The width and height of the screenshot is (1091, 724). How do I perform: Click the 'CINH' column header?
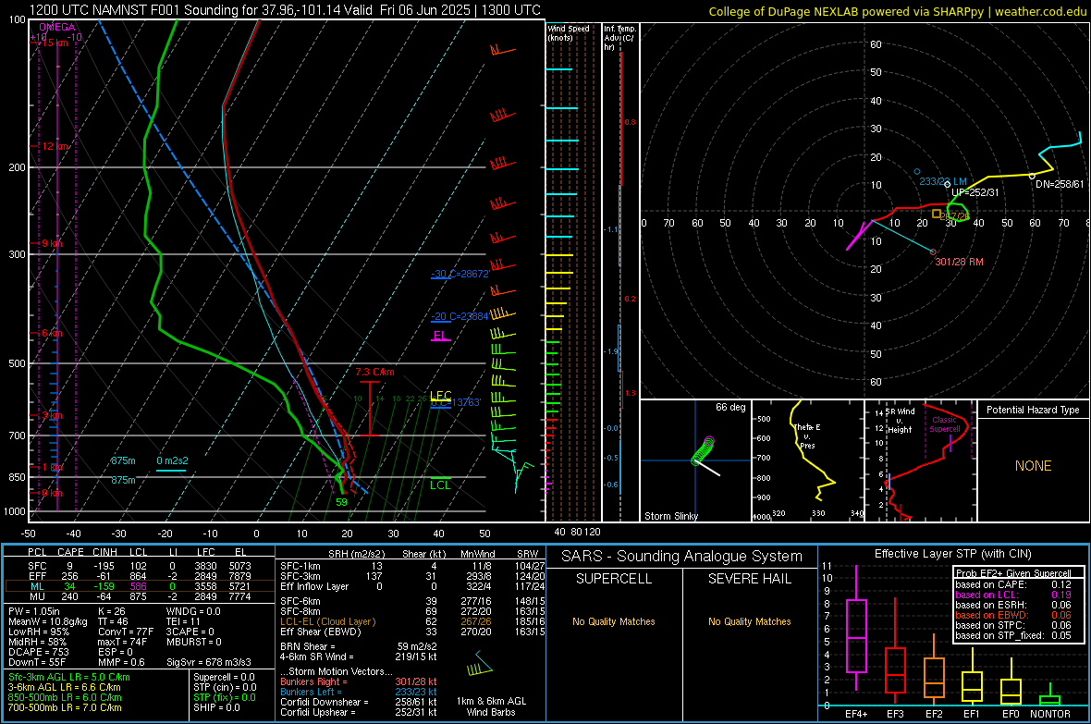click(105, 552)
